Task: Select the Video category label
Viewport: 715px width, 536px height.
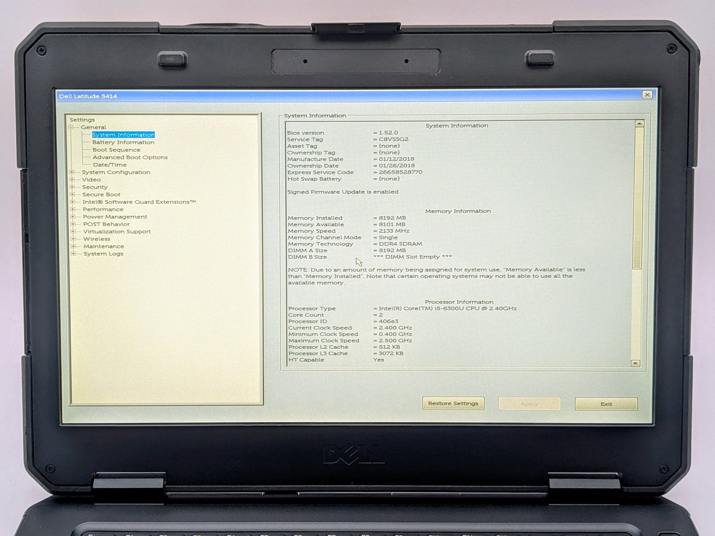Action: (91, 180)
